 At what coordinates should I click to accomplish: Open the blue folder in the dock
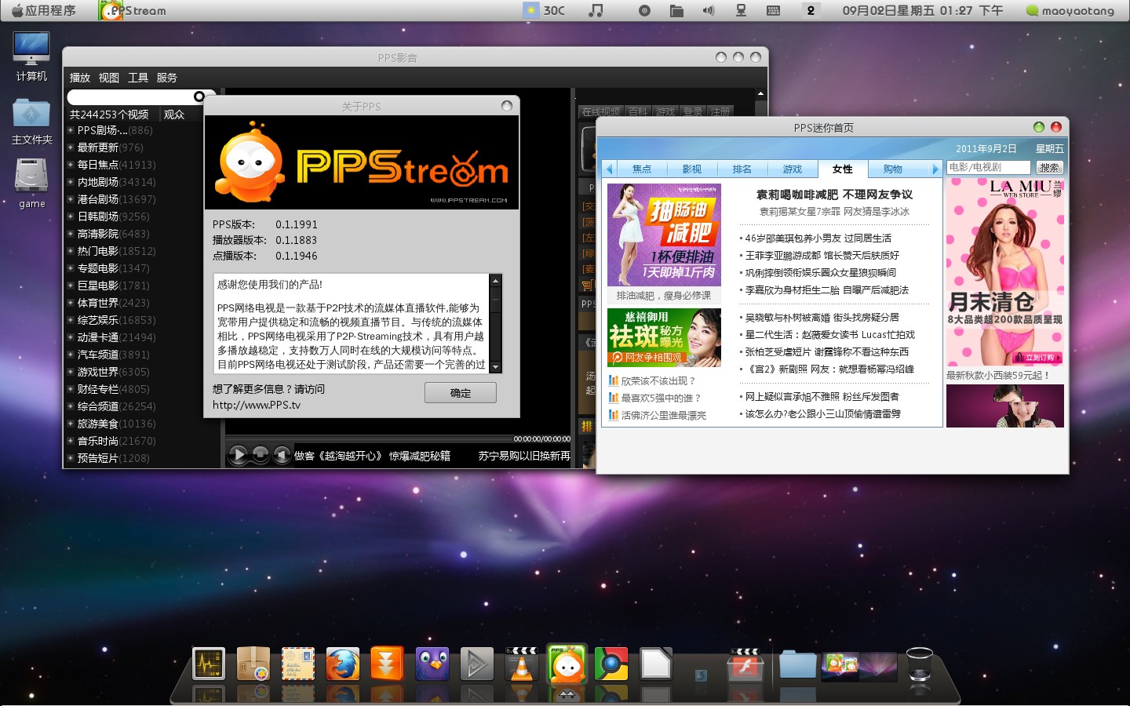[x=797, y=664]
